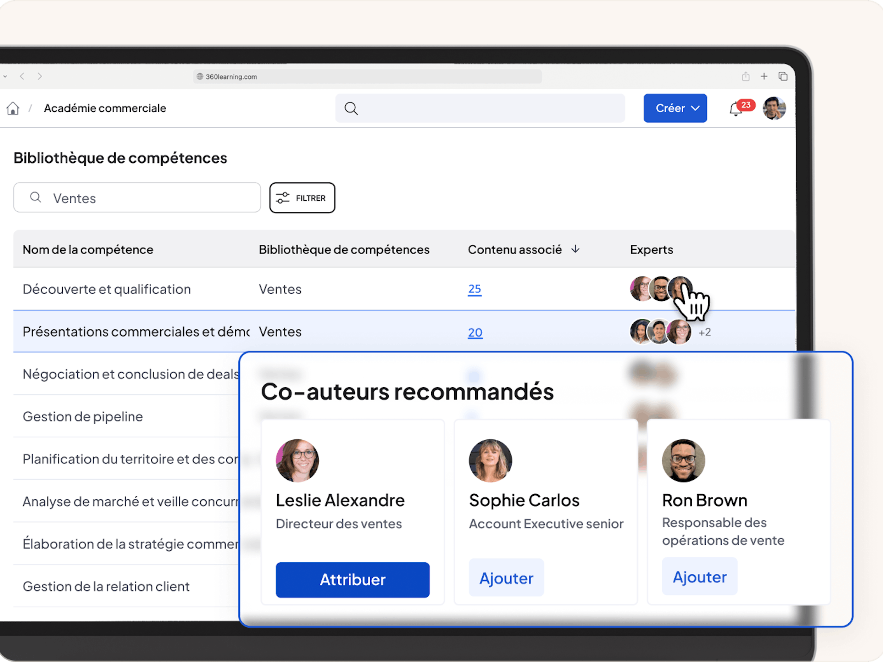
Task: Open the Créer dropdown
Action: coord(675,108)
